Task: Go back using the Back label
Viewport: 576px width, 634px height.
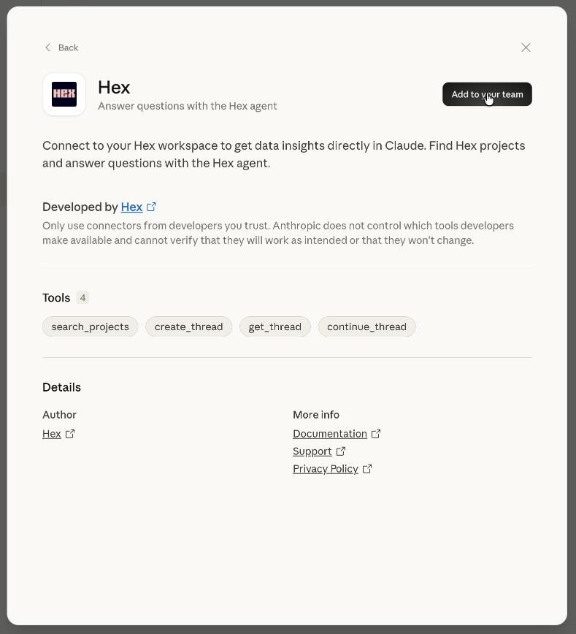Action: [68, 47]
